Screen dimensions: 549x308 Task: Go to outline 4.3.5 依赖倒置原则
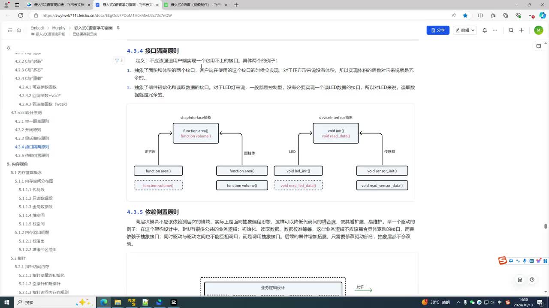(32, 155)
